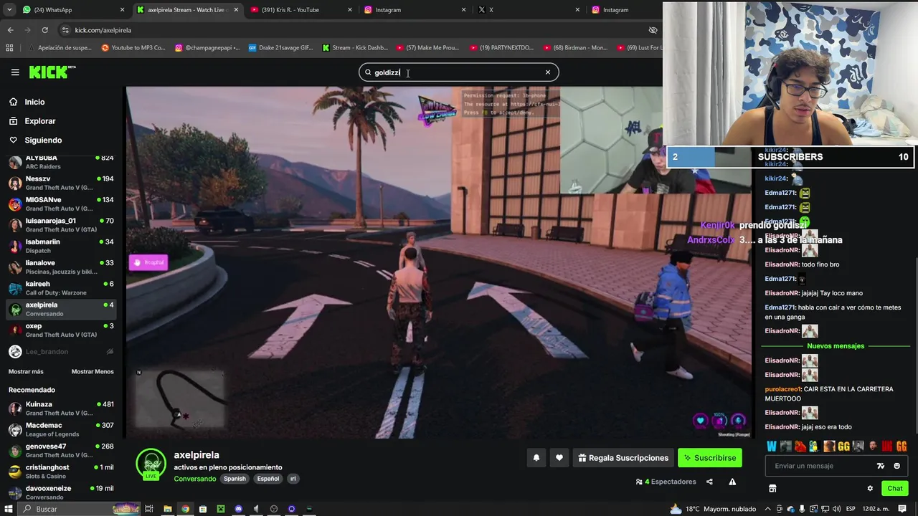The height and width of the screenshot is (516, 918).
Task: Select kaireeh Call of Duty stream
Action: coord(61,288)
